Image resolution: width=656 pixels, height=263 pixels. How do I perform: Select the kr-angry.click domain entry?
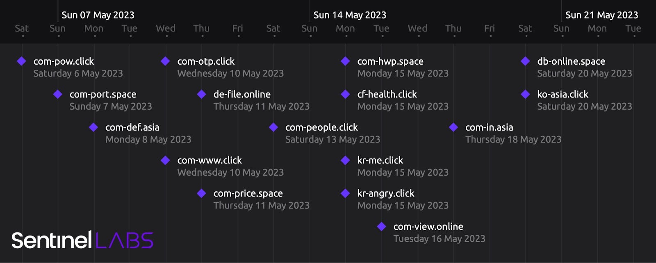tap(385, 193)
